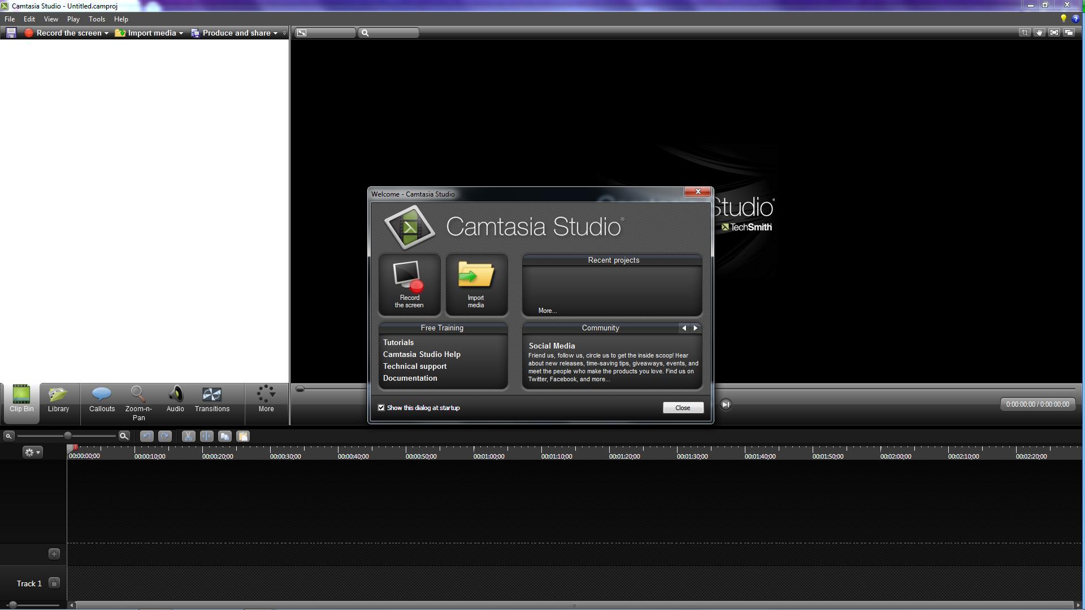Go to previous Community item arrow
1085x610 pixels.
(684, 328)
